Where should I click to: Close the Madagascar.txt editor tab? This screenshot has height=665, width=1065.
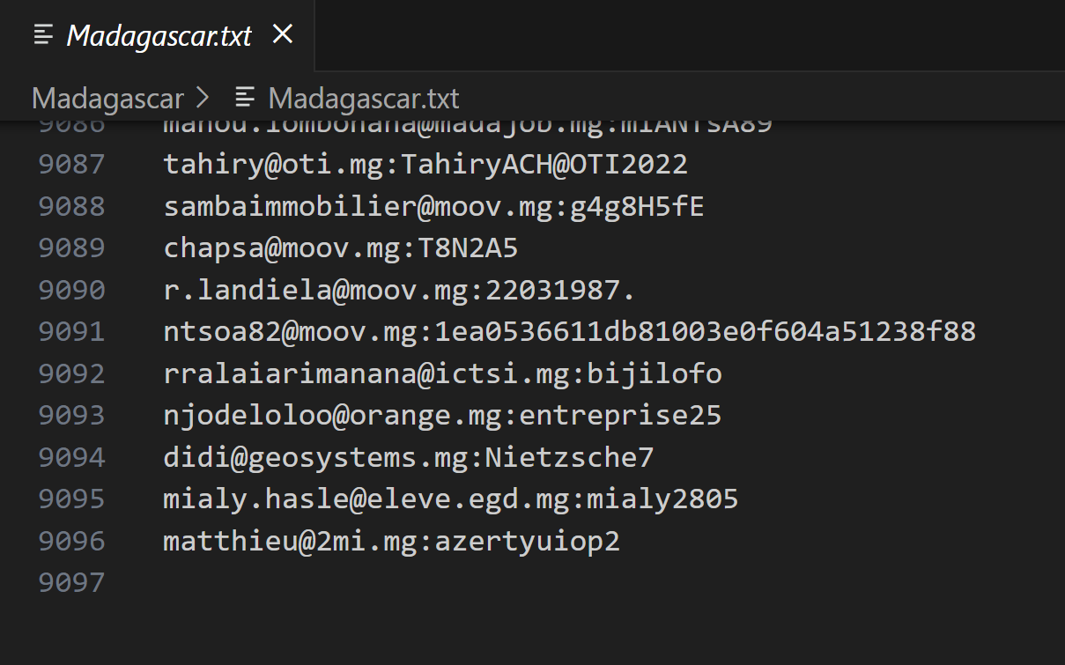[x=282, y=34]
